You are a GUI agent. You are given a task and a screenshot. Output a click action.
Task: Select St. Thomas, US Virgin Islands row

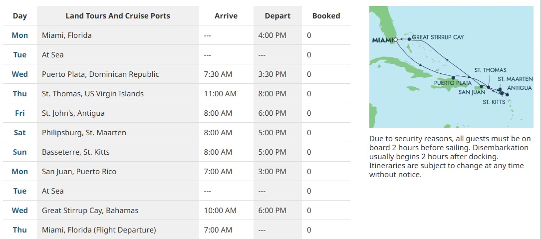(176, 93)
